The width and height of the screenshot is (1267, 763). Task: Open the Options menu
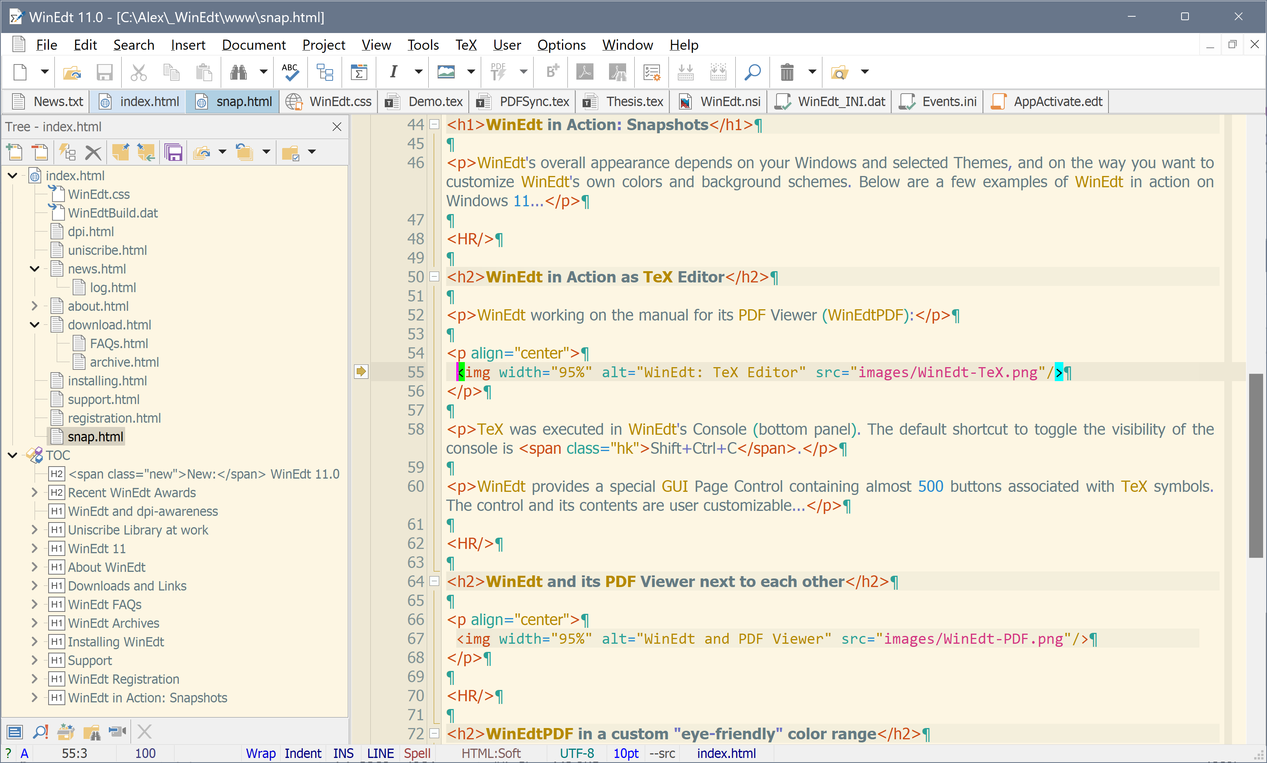point(561,45)
